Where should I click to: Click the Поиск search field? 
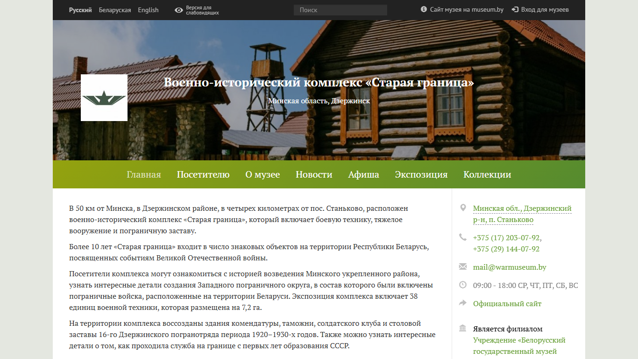pos(340,10)
